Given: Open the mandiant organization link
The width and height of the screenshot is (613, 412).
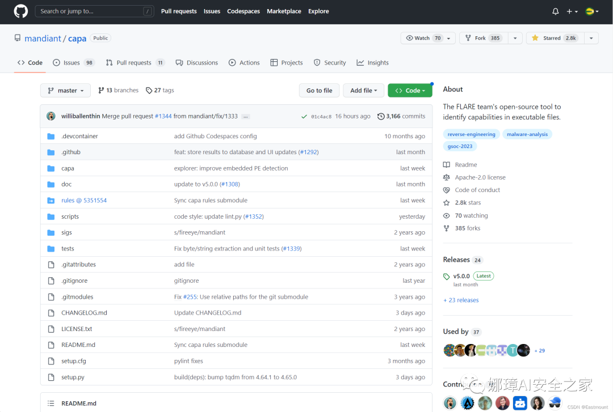Looking at the screenshot, I should click(x=43, y=39).
